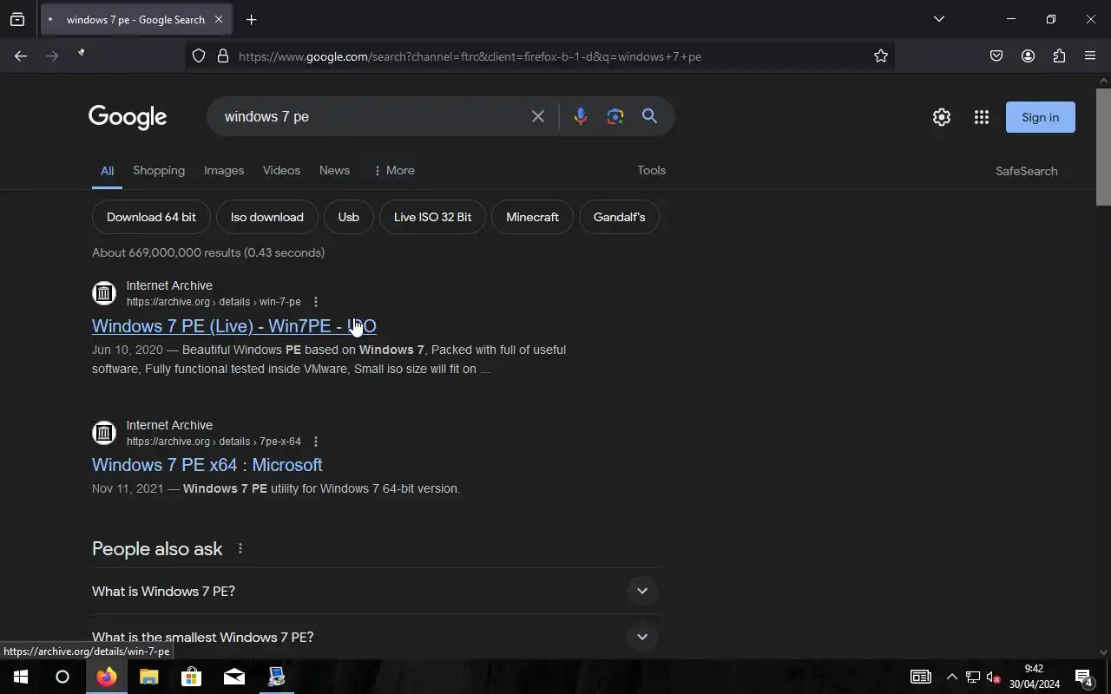Select Usb suggestion chip

coord(348,217)
